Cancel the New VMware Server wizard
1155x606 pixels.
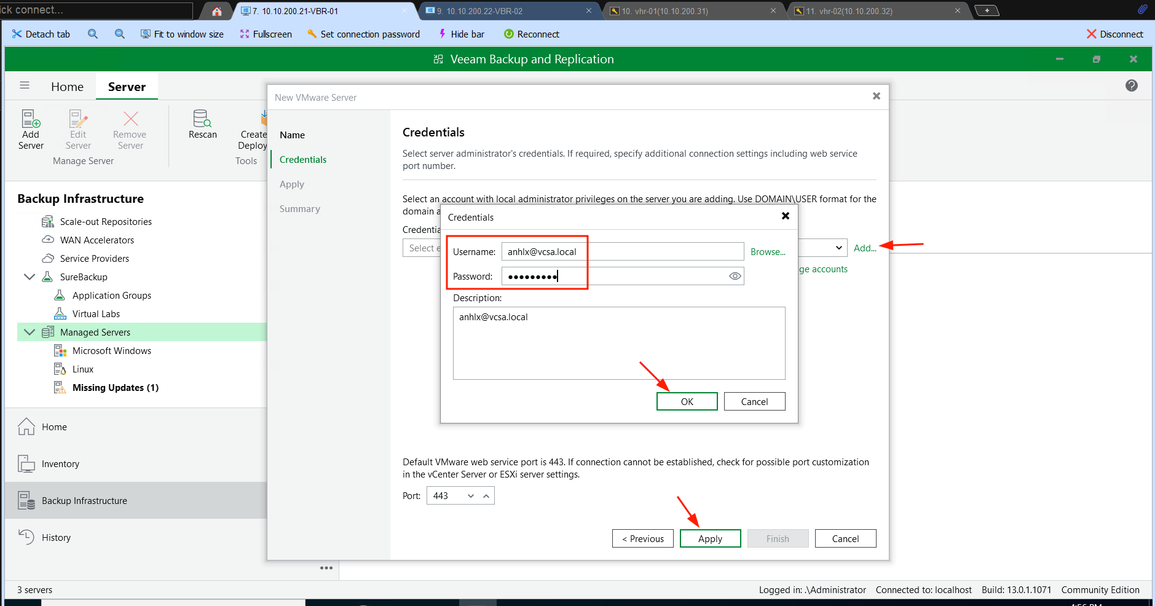click(845, 538)
